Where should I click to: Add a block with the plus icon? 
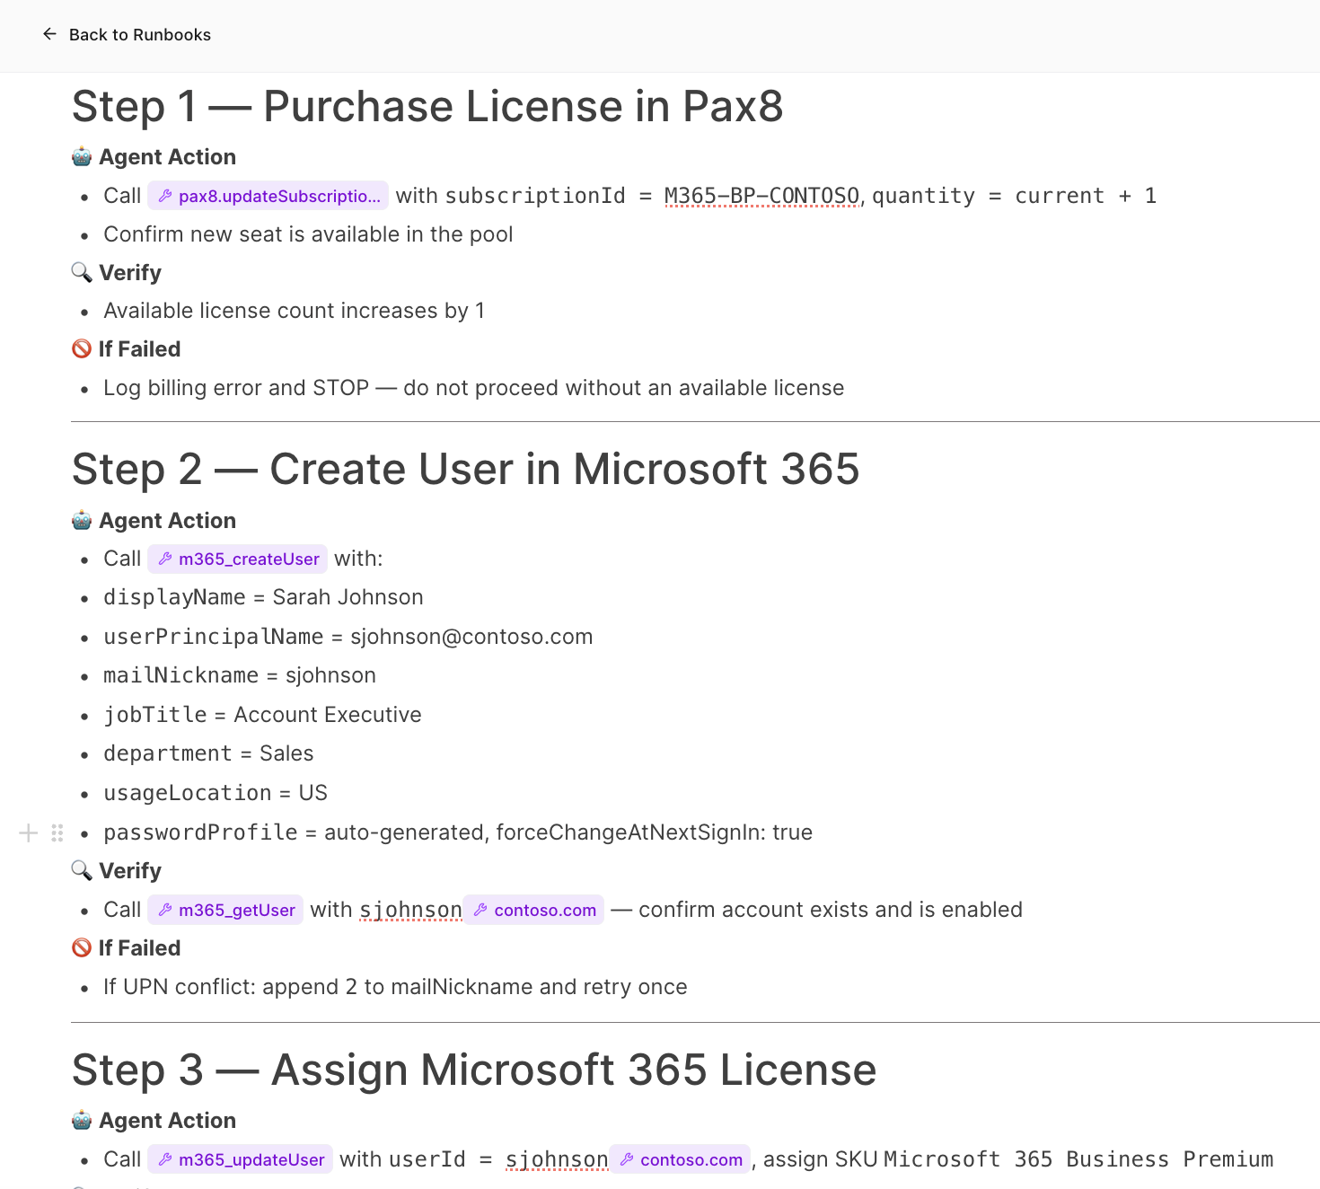click(29, 832)
